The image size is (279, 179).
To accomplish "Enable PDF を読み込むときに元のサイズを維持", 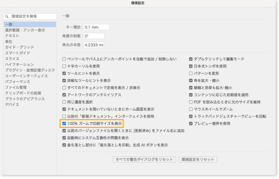I will 191,102.
